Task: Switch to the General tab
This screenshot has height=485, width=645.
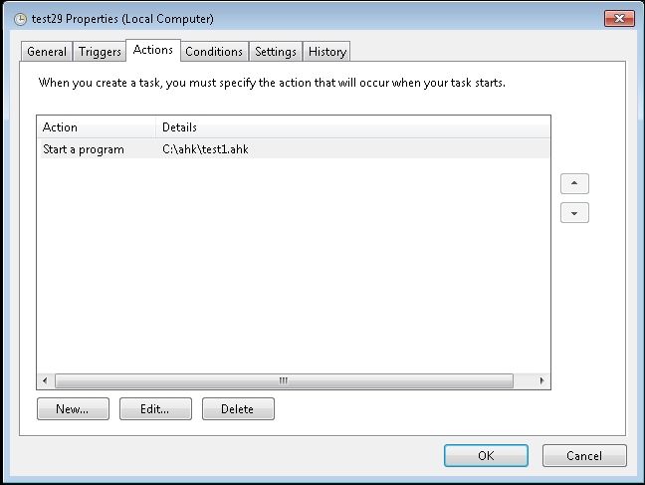Action: [47, 52]
